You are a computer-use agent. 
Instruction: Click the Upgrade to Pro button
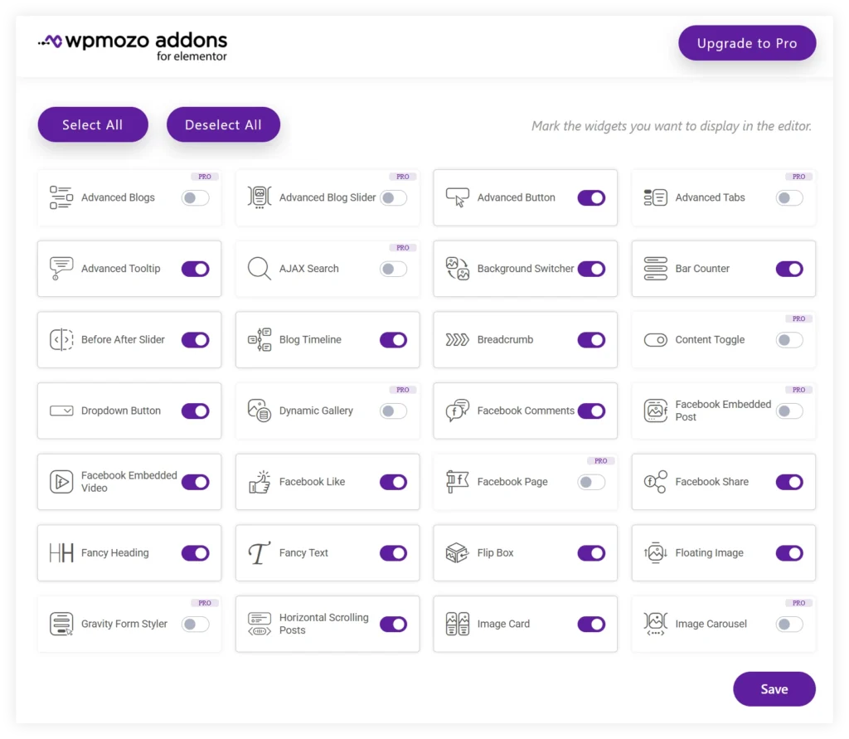[x=747, y=43]
